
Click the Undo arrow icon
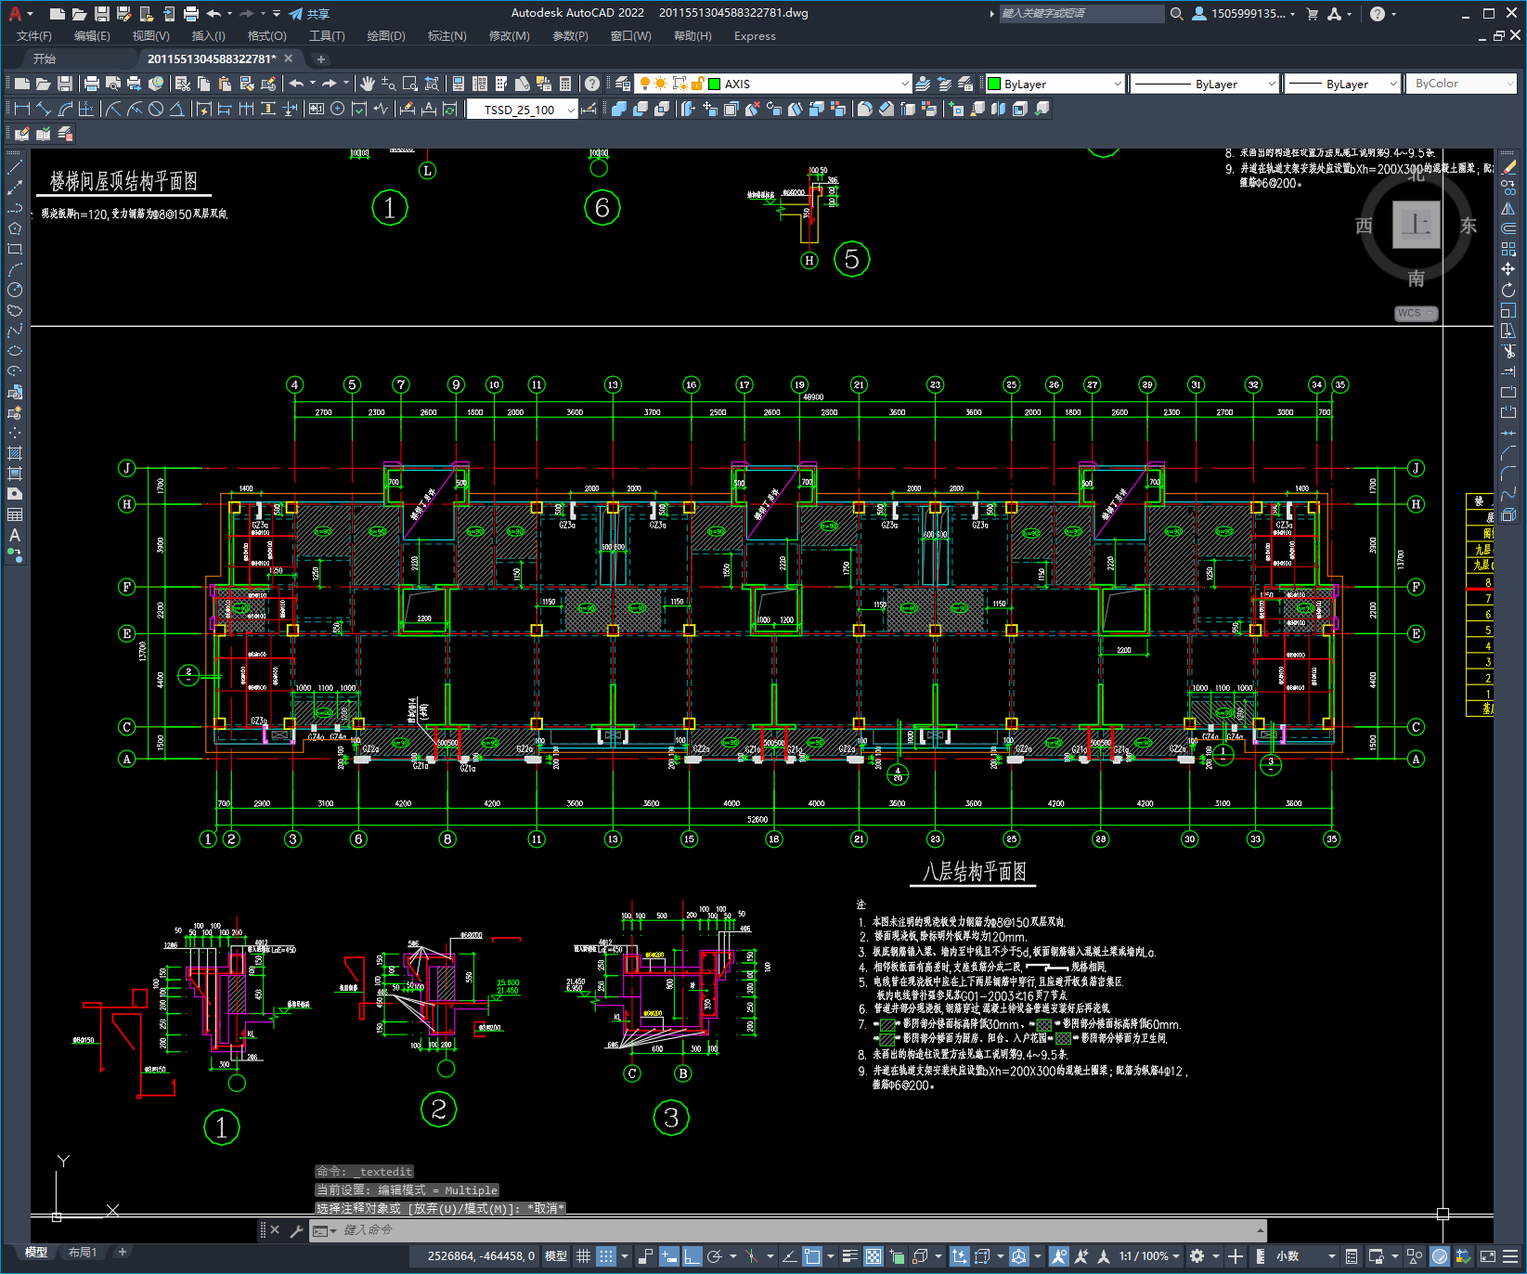[x=296, y=84]
